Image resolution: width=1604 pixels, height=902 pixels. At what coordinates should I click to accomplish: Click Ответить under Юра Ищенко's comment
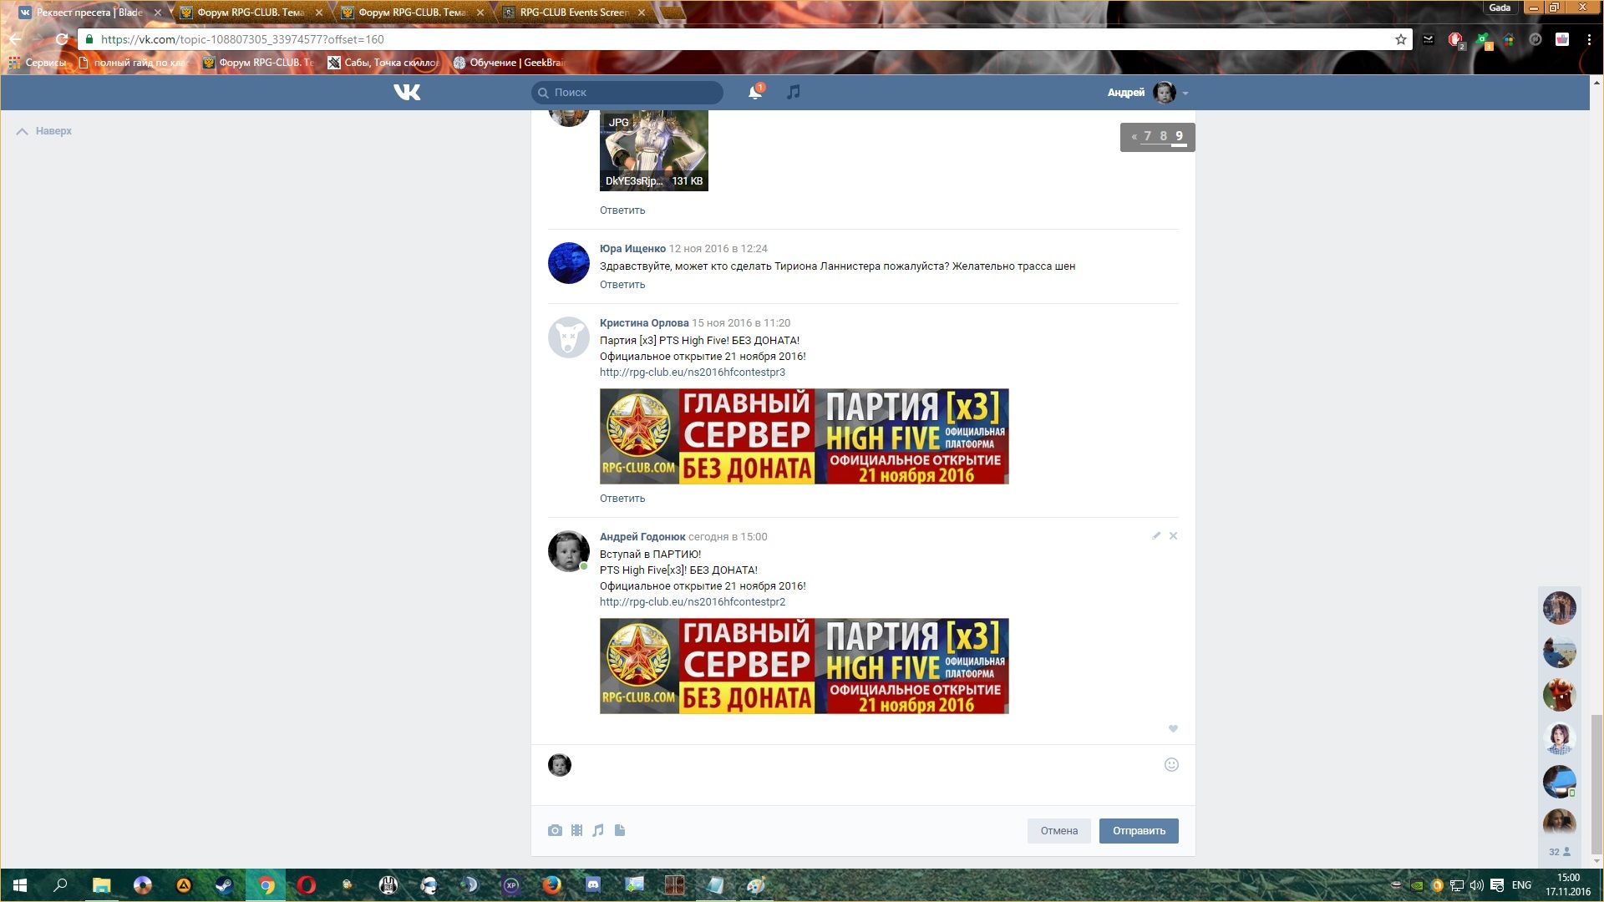pos(622,285)
